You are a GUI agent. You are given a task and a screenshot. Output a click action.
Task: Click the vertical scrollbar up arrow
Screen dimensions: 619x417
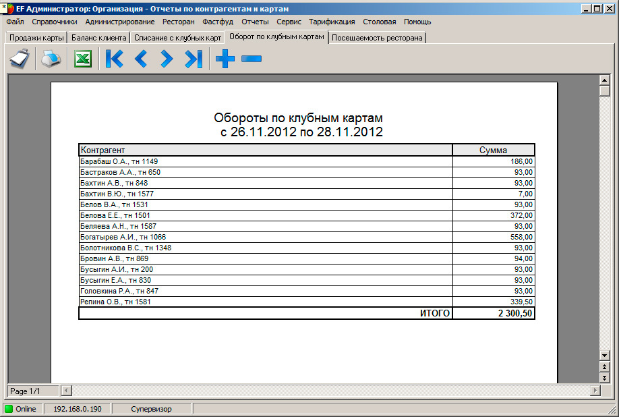coord(604,80)
